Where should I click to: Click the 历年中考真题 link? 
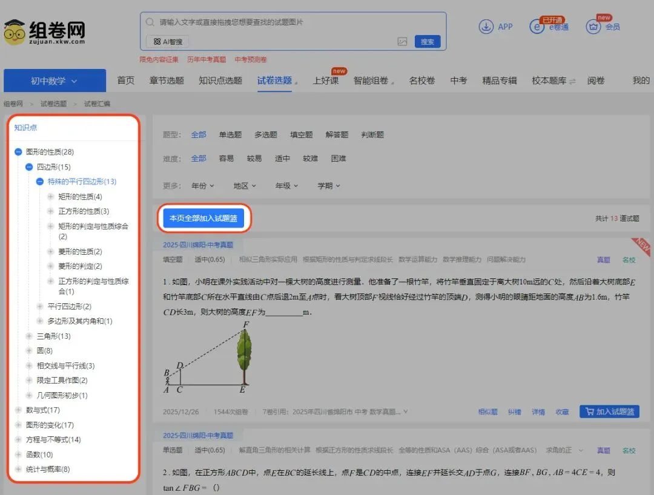pyautogui.click(x=206, y=59)
